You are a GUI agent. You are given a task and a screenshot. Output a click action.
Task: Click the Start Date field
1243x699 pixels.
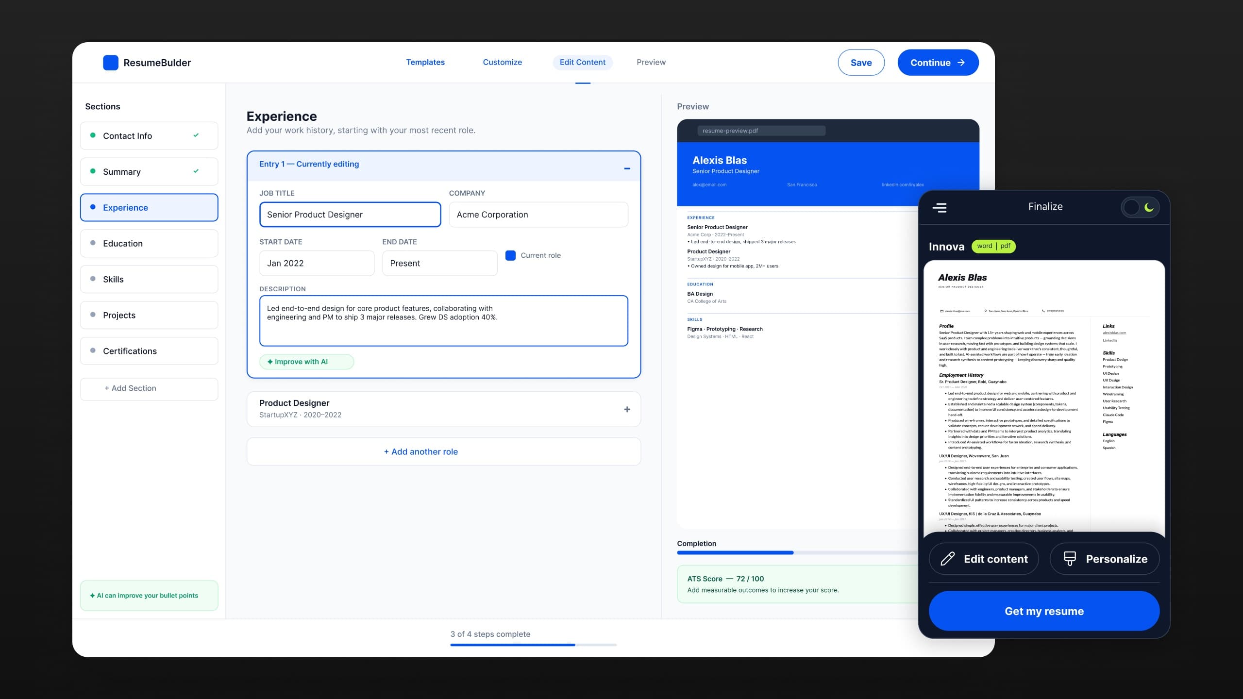pos(317,263)
